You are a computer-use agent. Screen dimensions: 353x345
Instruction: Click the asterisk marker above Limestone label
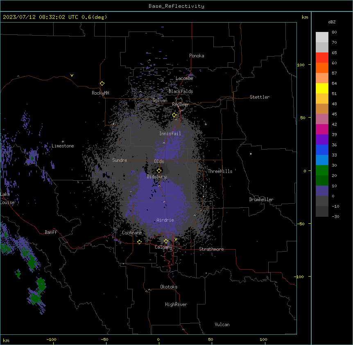click(x=63, y=142)
